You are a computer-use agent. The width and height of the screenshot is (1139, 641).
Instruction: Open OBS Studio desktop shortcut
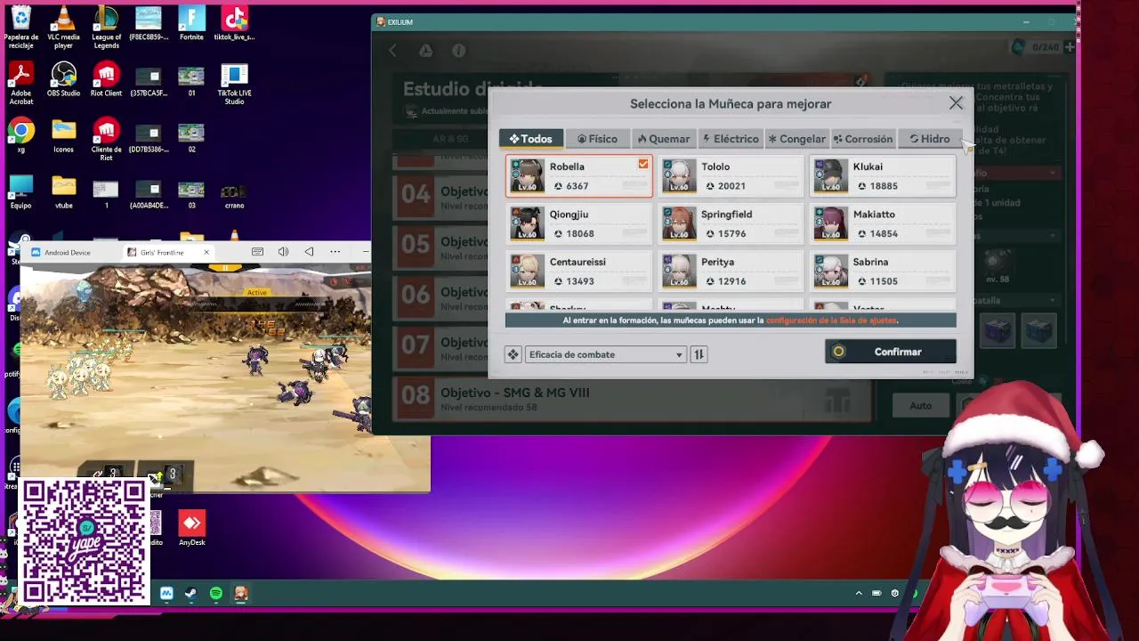click(x=63, y=79)
